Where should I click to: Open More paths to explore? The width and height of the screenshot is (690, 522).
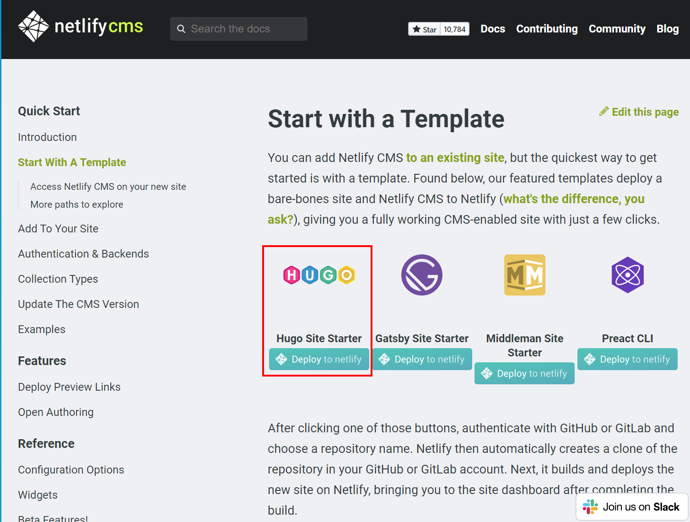click(76, 204)
